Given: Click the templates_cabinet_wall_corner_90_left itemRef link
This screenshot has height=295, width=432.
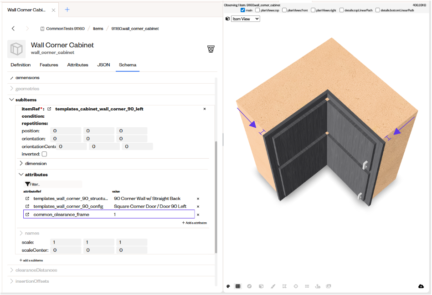Looking at the screenshot, I should 99,109.
